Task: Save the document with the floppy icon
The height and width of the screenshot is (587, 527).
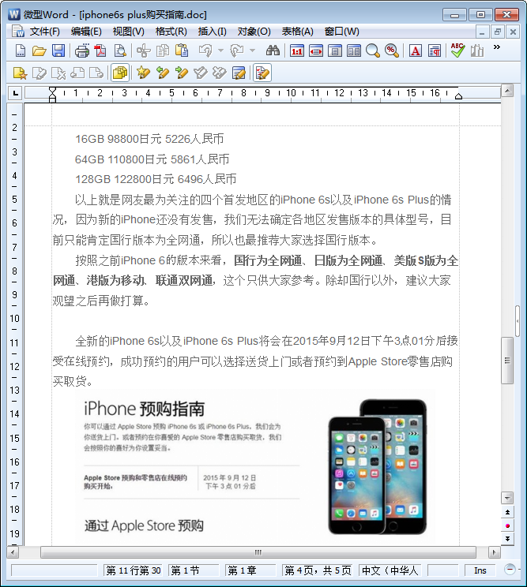Action: point(58,50)
